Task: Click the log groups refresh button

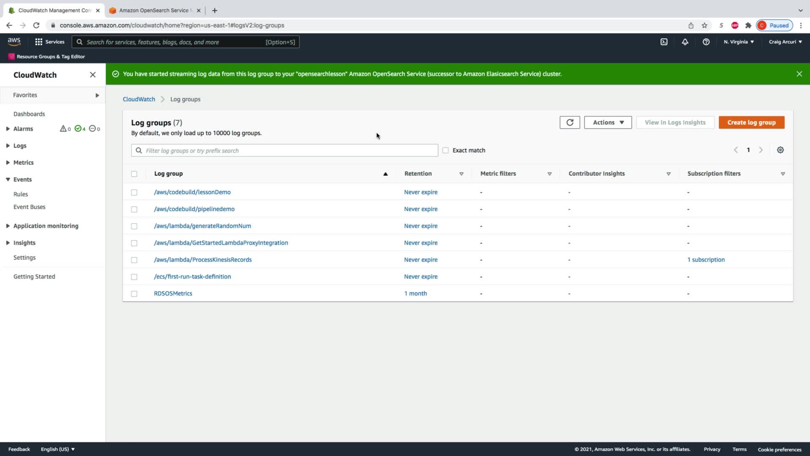Action: pos(570,122)
